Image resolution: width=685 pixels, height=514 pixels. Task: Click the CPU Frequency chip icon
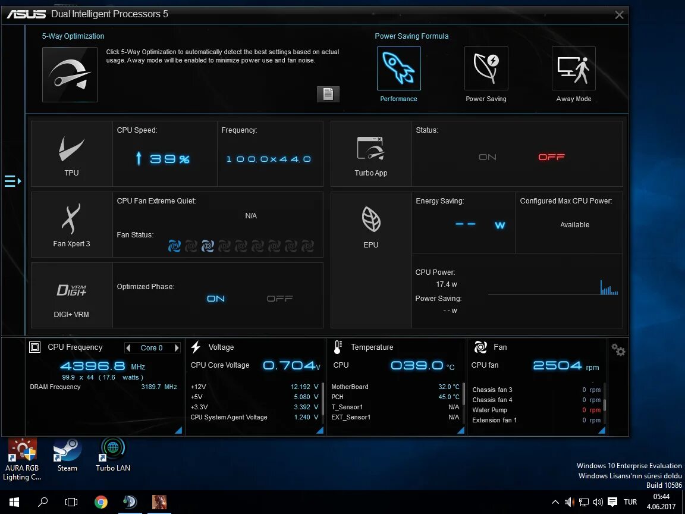click(x=35, y=347)
